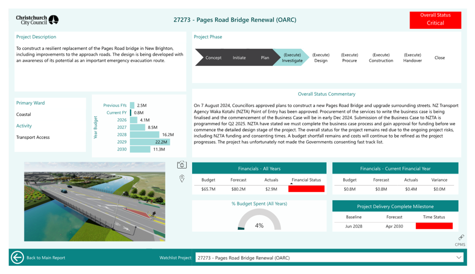
Task: Click the Current FY budget bar
Action: pyautogui.click(x=131, y=112)
